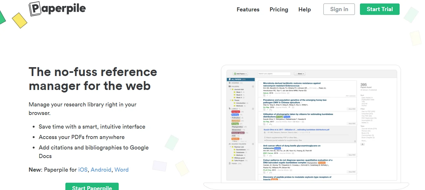Screen dimensions: 425x190
Task: Sort papers by Date Added
Action: [367, 98]
